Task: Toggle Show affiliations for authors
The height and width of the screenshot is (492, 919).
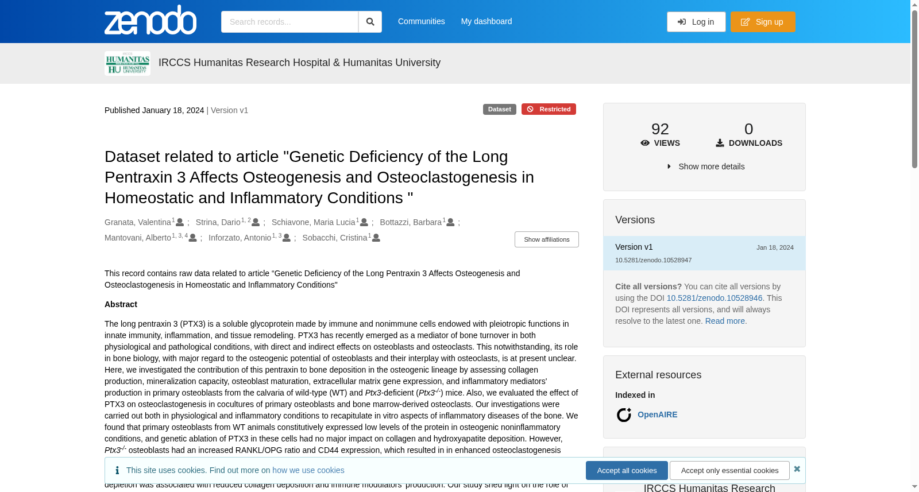Action: click(547, 239)
